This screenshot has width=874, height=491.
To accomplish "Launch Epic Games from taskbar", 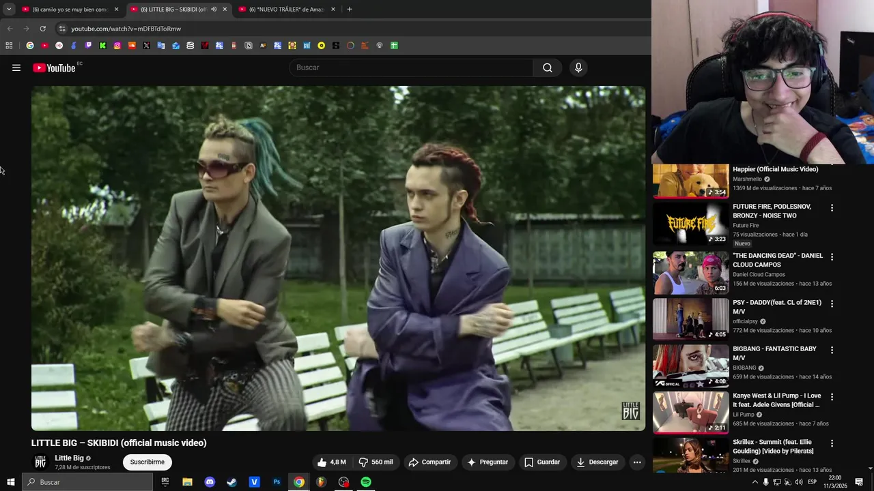I will tap(165, 482).
